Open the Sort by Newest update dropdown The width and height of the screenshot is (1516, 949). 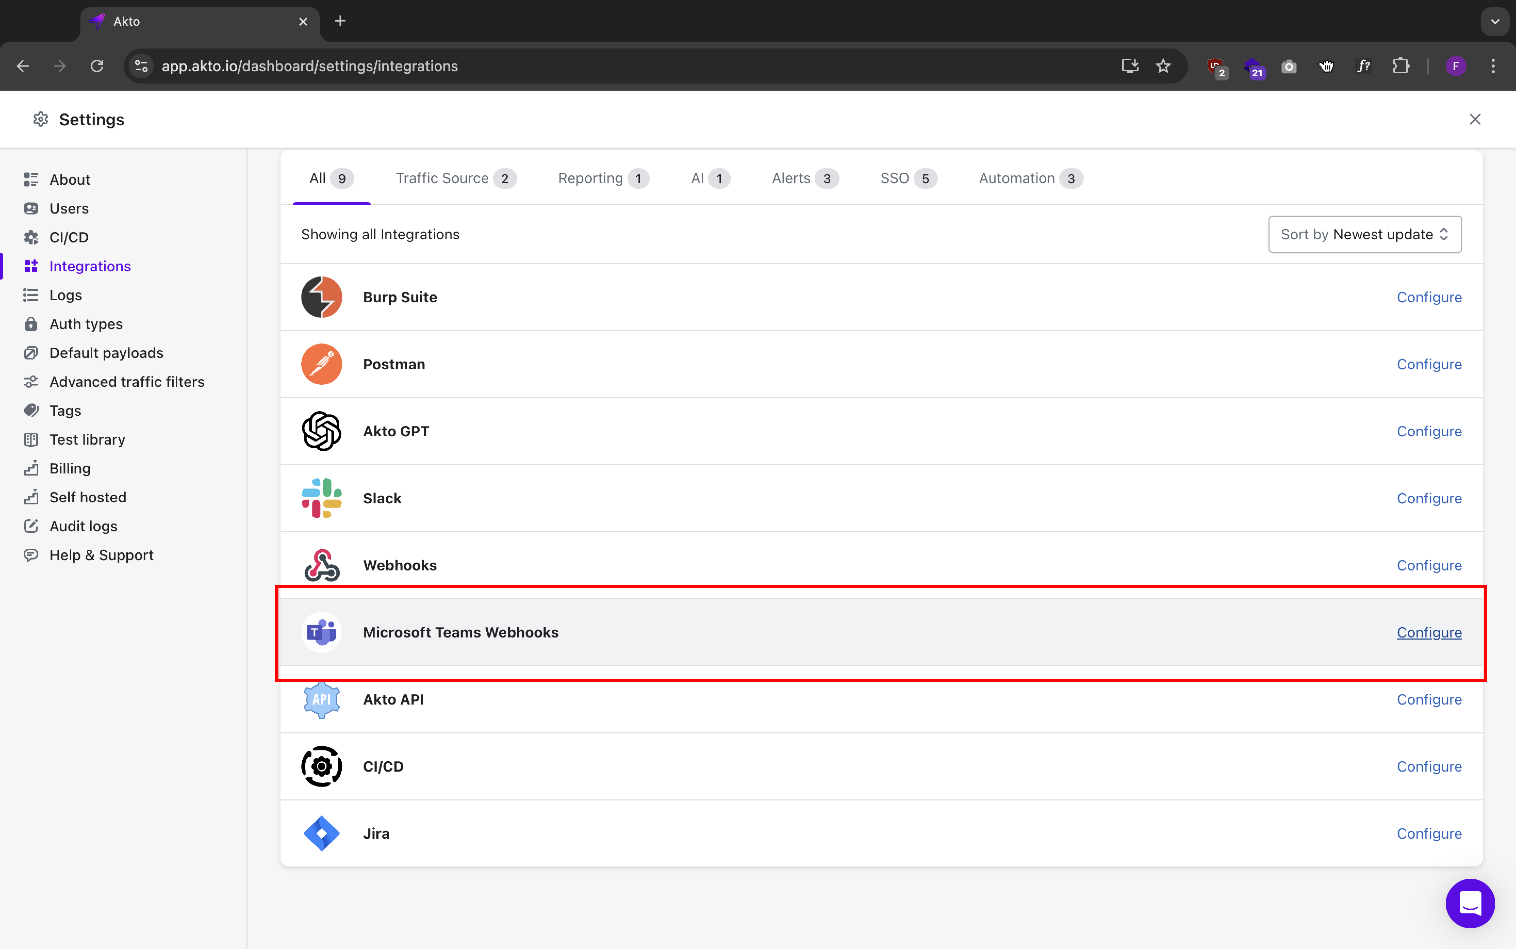[x=1364, y=234]
